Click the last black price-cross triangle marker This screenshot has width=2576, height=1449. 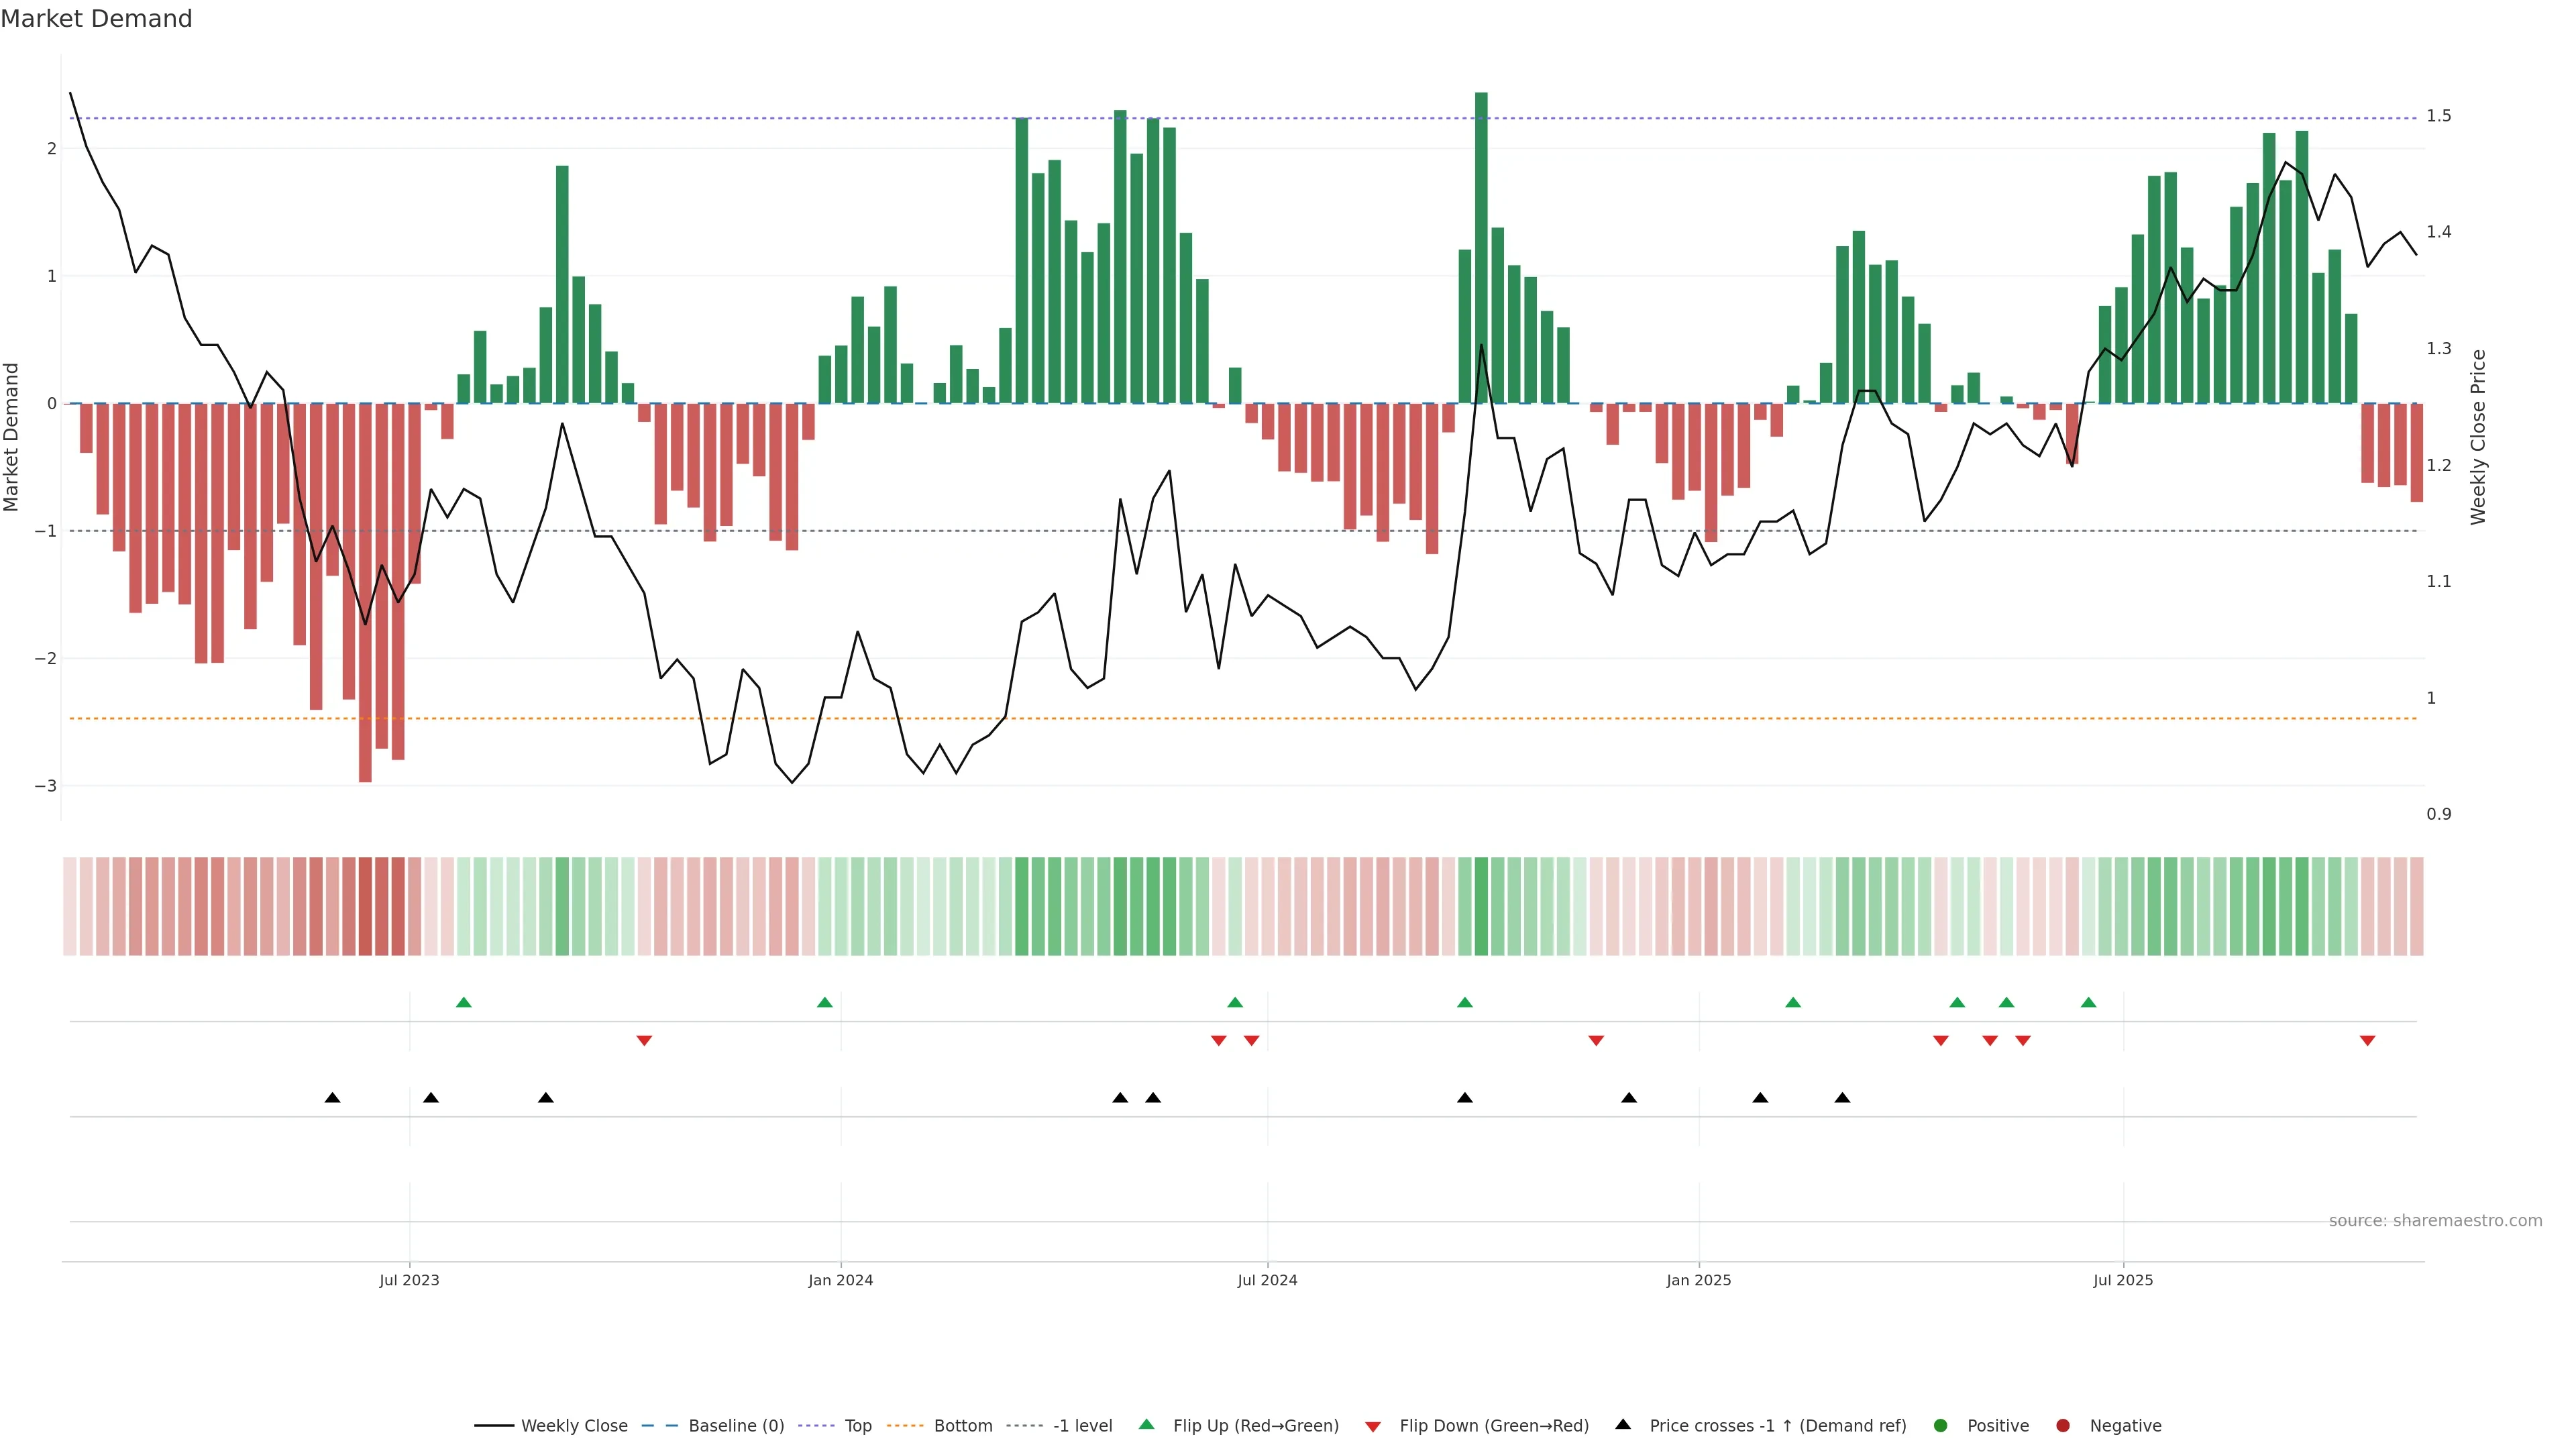coord(1842,1098)
